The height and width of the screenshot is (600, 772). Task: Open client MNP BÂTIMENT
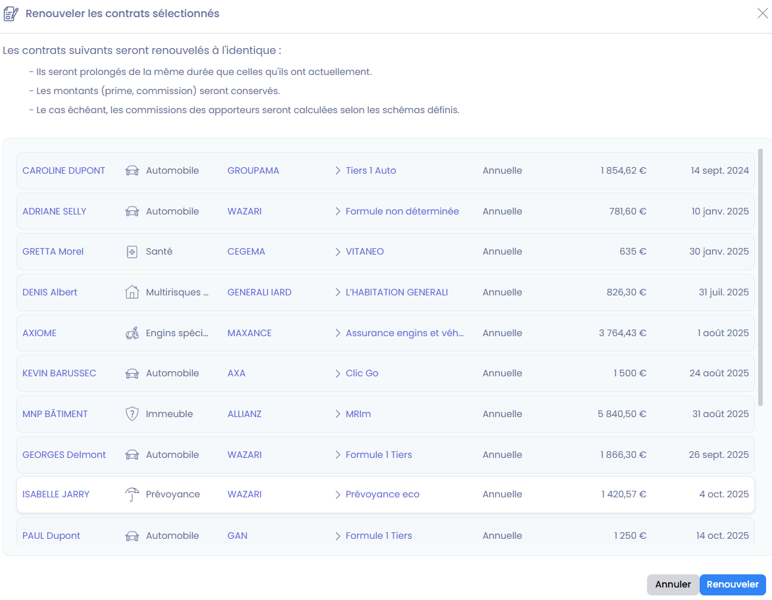[x=55, y=414]
